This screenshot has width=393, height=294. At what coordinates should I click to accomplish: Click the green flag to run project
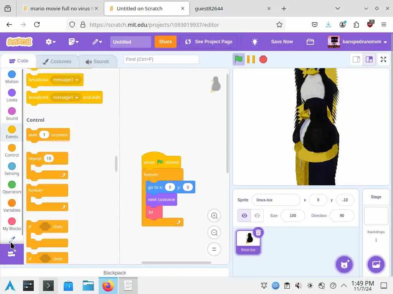(238, 59)
